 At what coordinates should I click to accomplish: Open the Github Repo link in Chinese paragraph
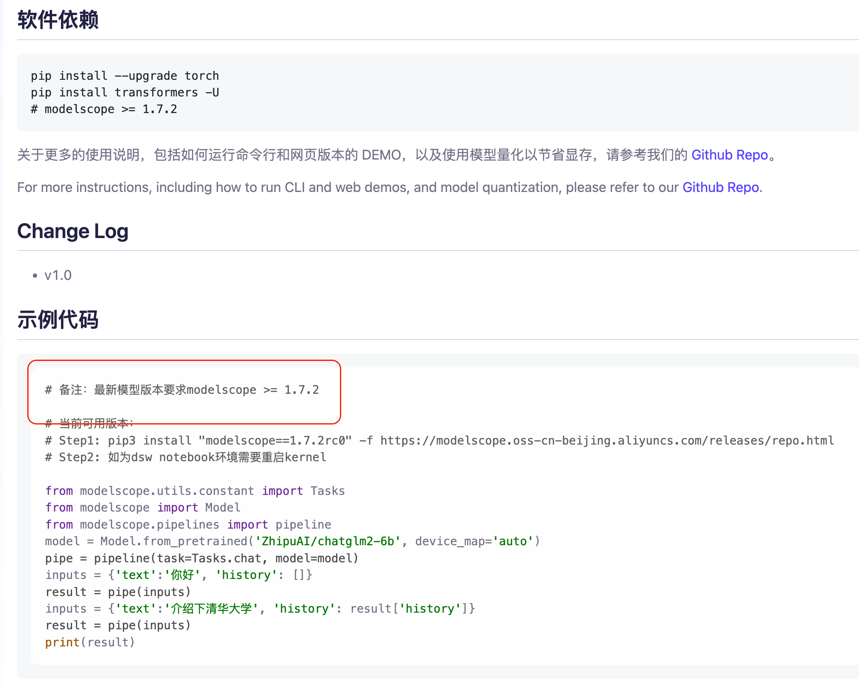coord(729,155)
